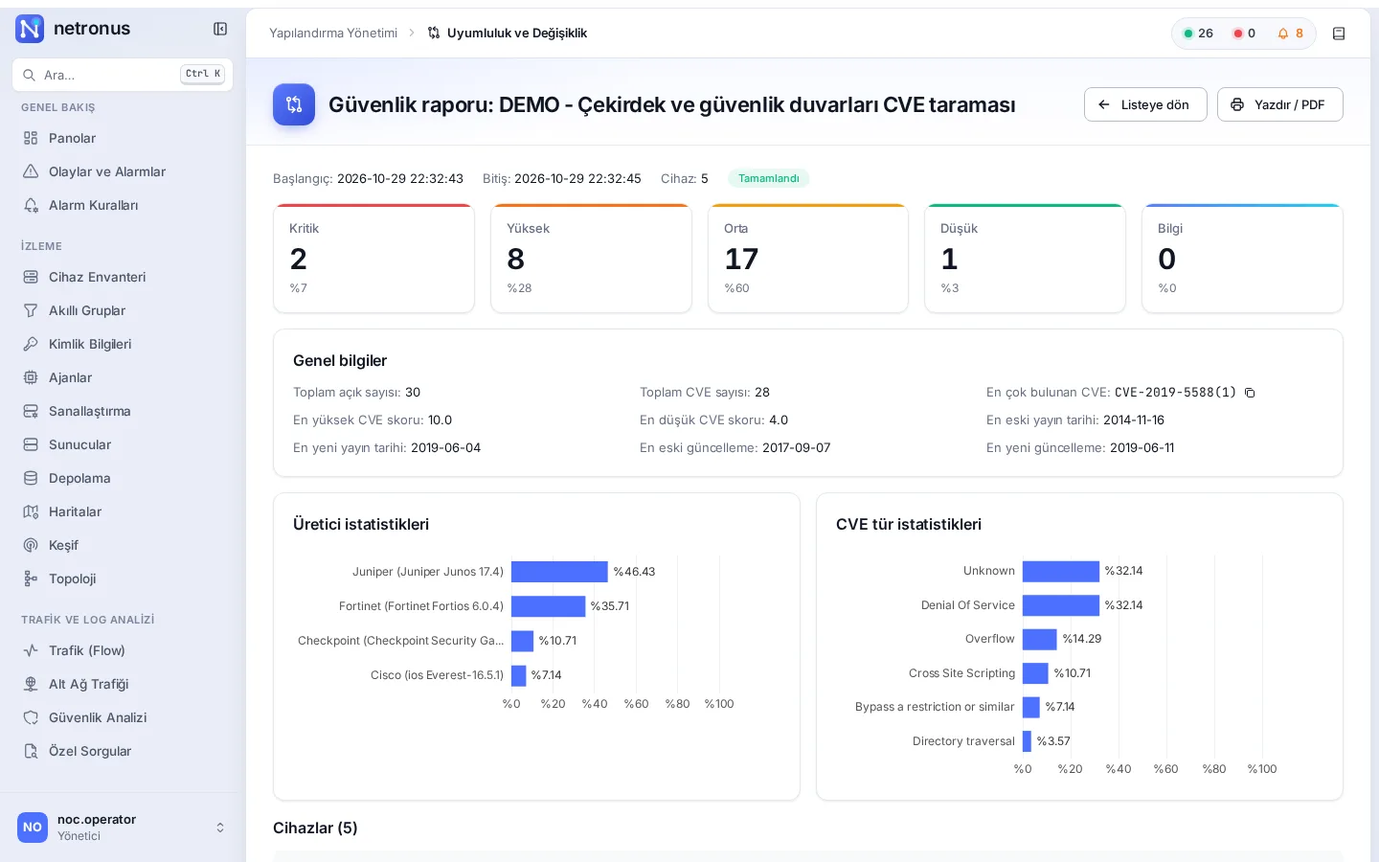Collapse the sidebar with the panel icon
1379x862 pixels.
point(220,29)
